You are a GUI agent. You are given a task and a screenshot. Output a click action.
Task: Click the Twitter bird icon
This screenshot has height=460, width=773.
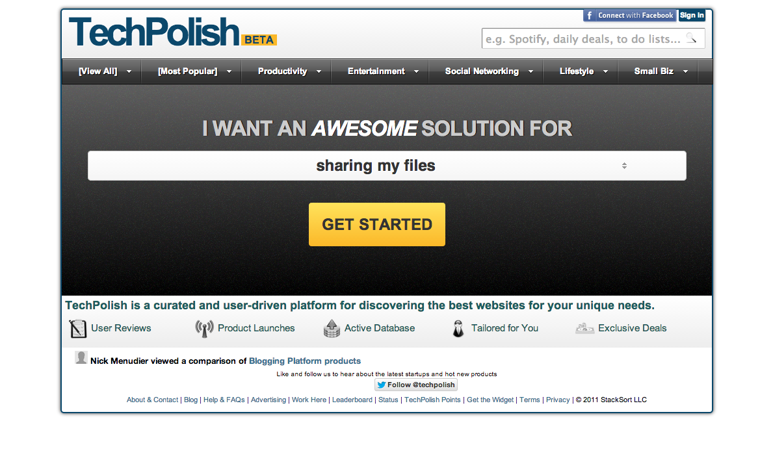point(382,385)
